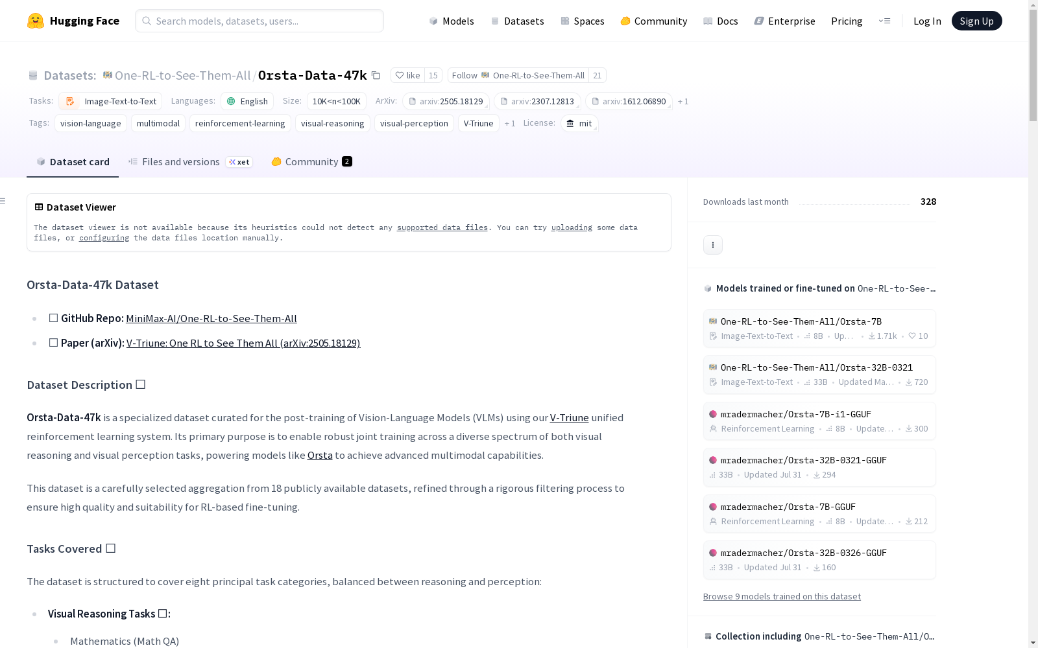Open the supported data files link
The width and height of the screenshot is (1038, 648).
pyautogui.click(x=442, y=227)
